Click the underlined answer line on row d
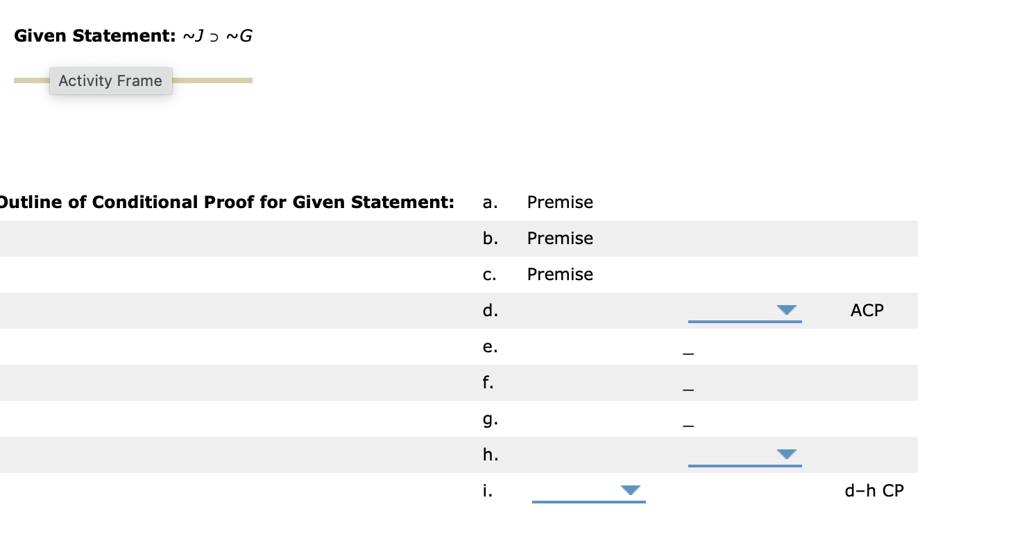 [745, 320]
